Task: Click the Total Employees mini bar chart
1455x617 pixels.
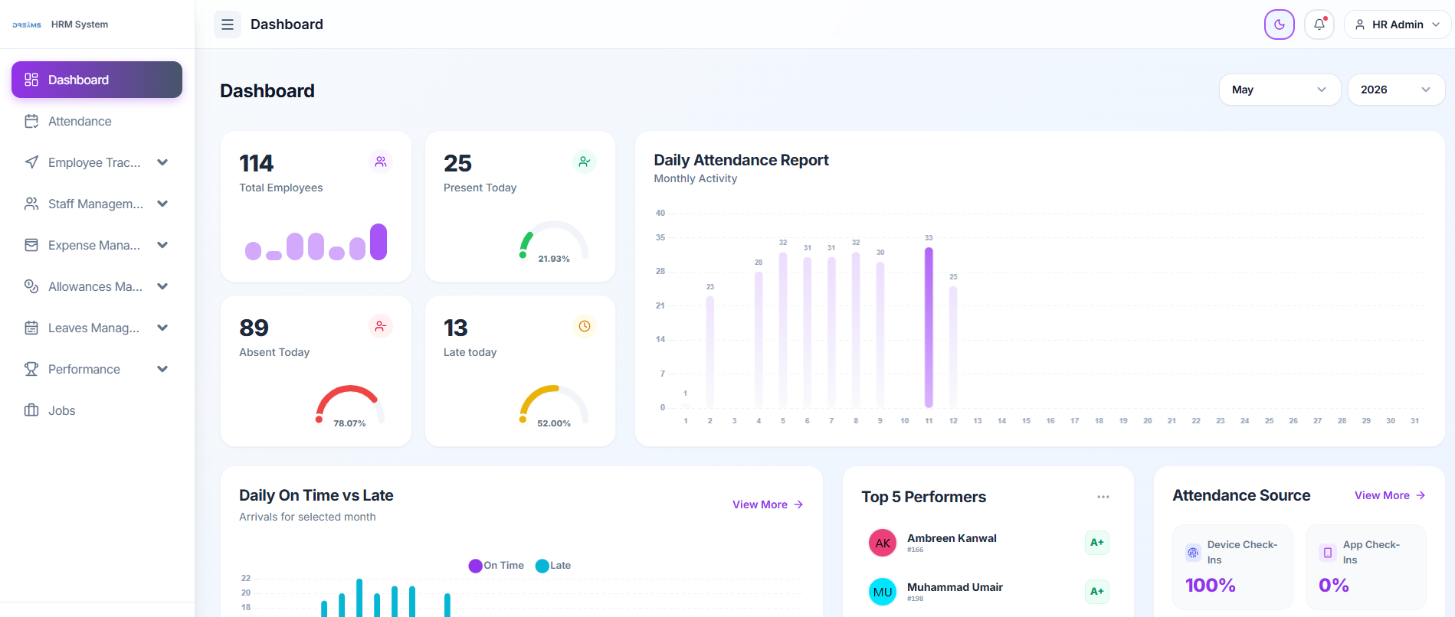Action: pyautogui.click(x=316, y=242)
